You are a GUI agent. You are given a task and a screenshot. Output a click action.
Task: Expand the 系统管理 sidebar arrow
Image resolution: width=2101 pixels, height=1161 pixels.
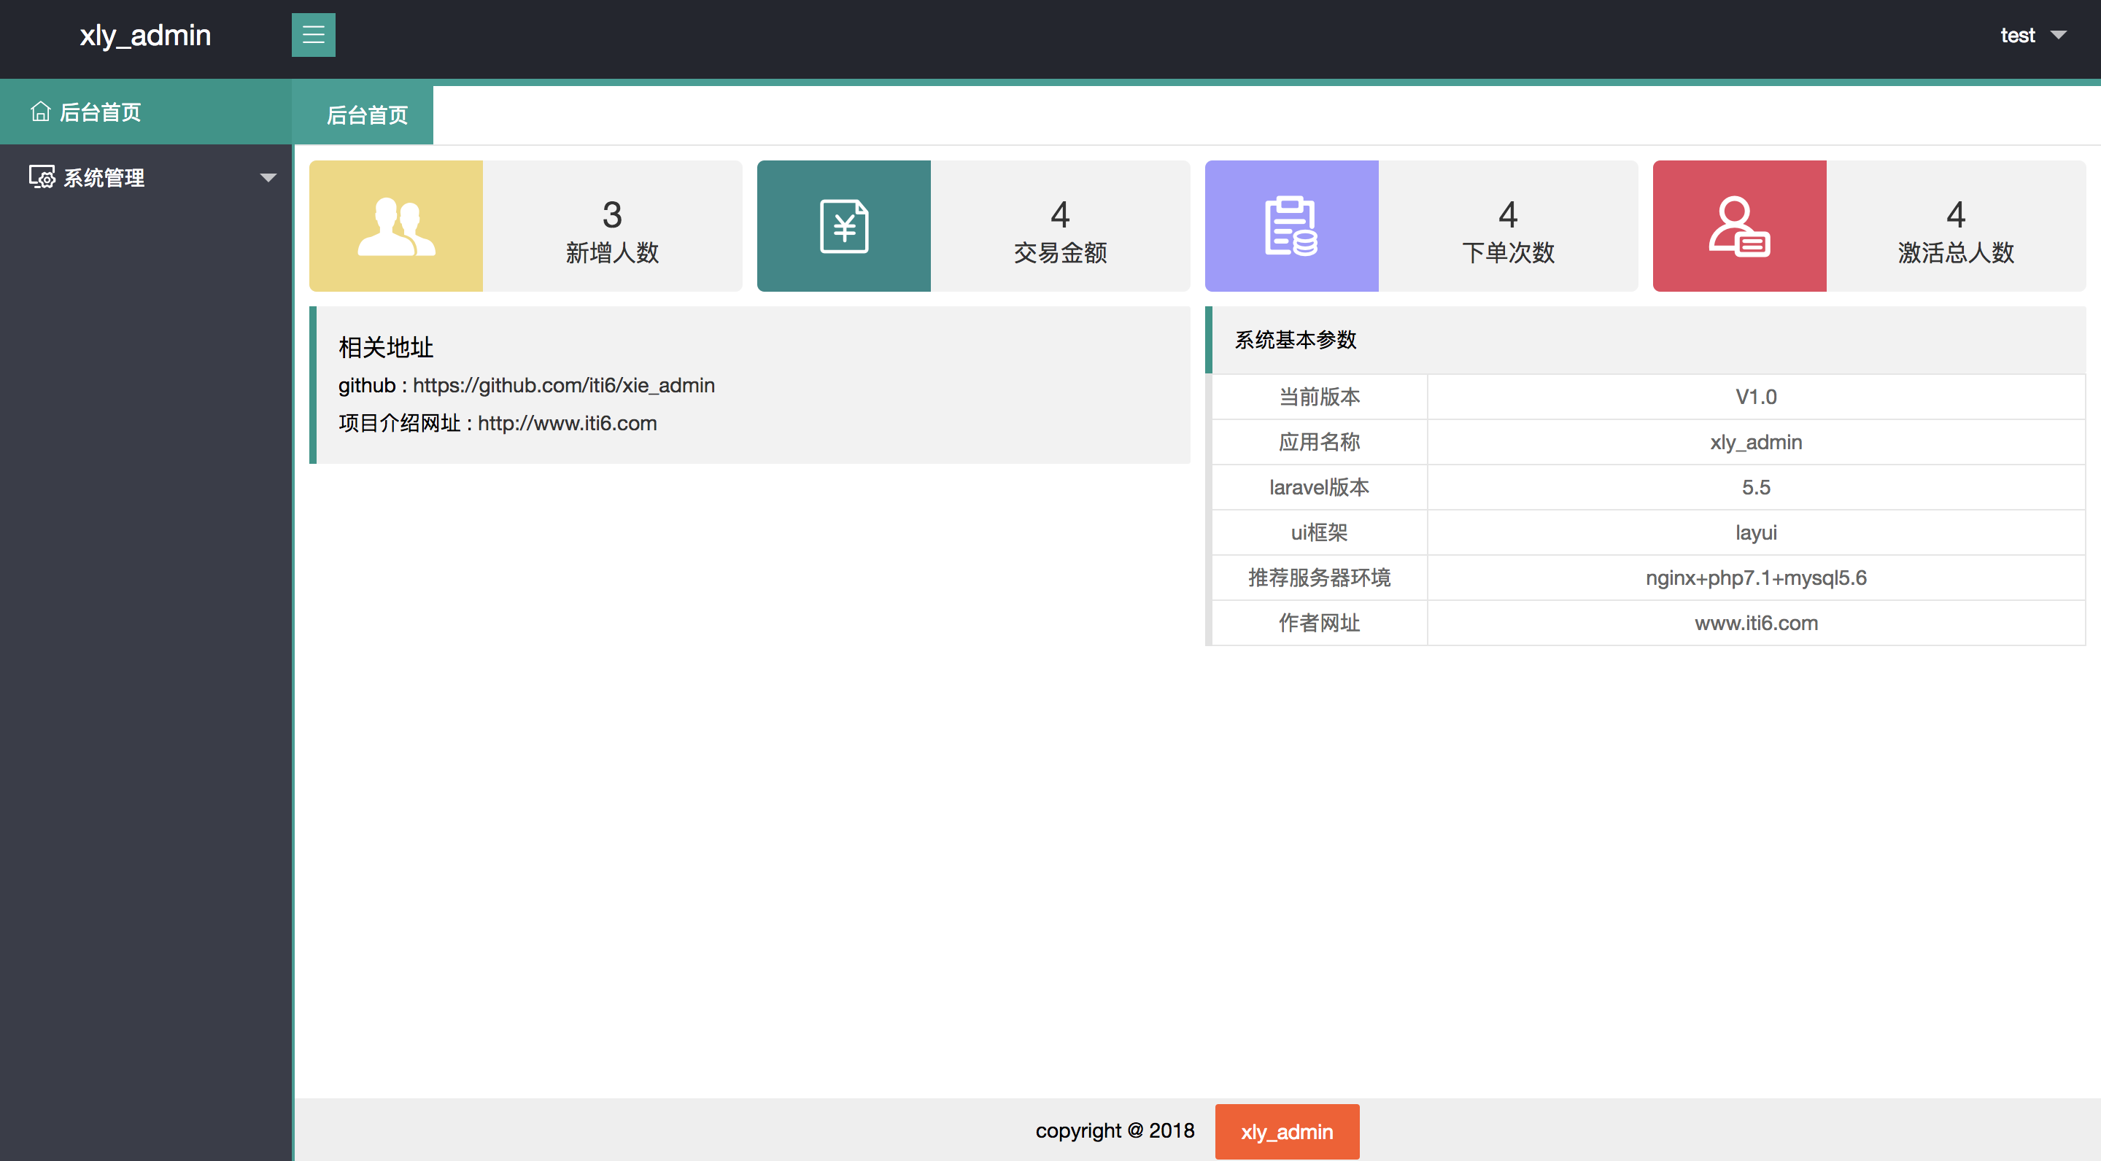pyautogui.click(x=268, y=178)
